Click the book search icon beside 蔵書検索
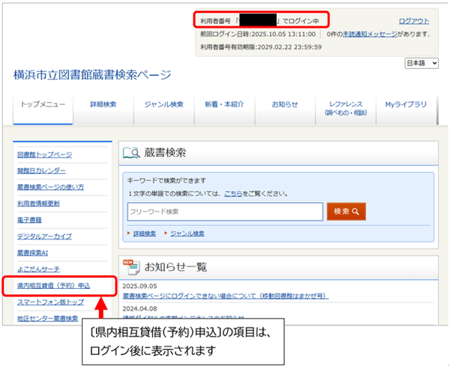 coord(131,153)
